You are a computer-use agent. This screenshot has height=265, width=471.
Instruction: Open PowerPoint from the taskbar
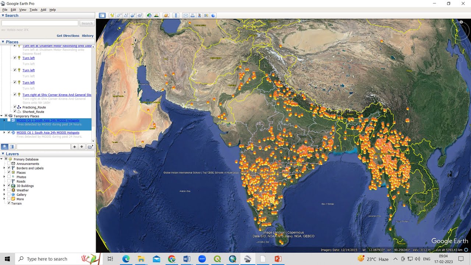(x=278, y=259)
